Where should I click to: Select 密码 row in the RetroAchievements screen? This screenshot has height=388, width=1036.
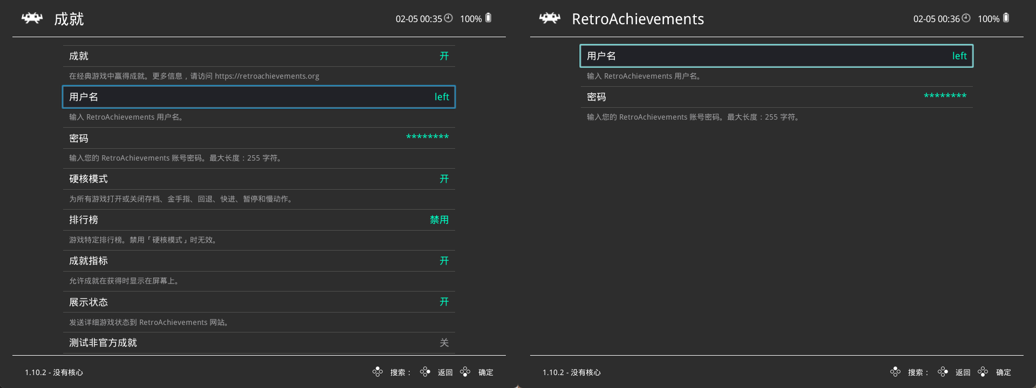[x=776, y=97]
